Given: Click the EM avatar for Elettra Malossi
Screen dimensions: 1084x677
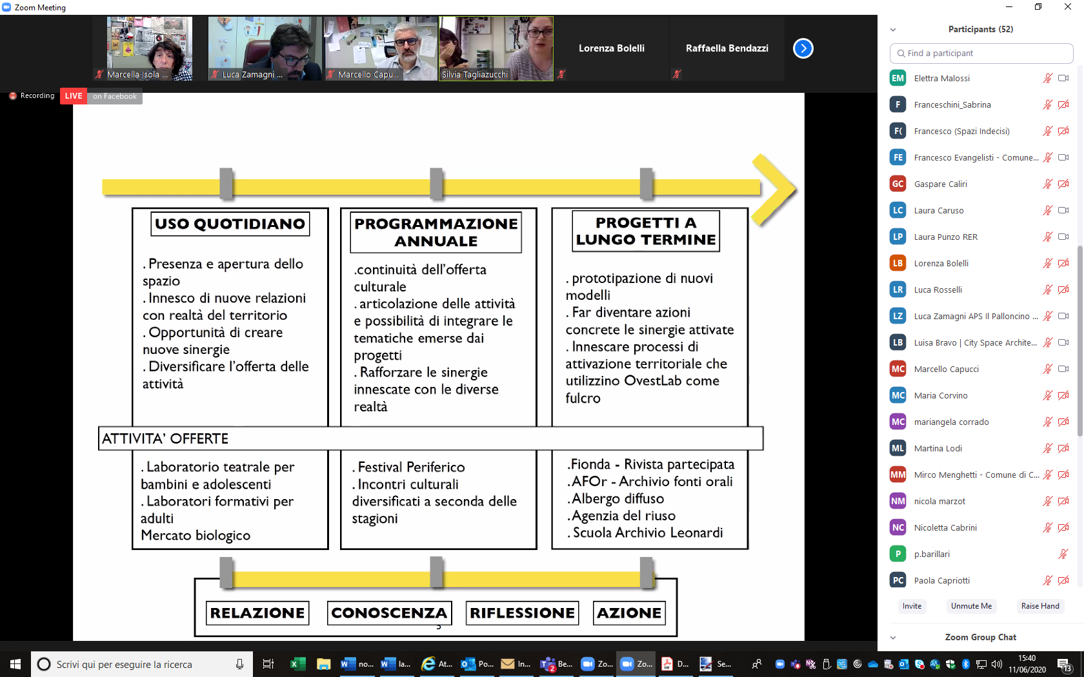Looking at the screenshot, I should [x=898, y=78].
